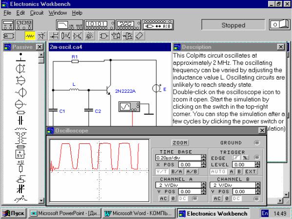The image size is (292, 219).
Task: Set trigger source to channel A
Action: [231, 172]
